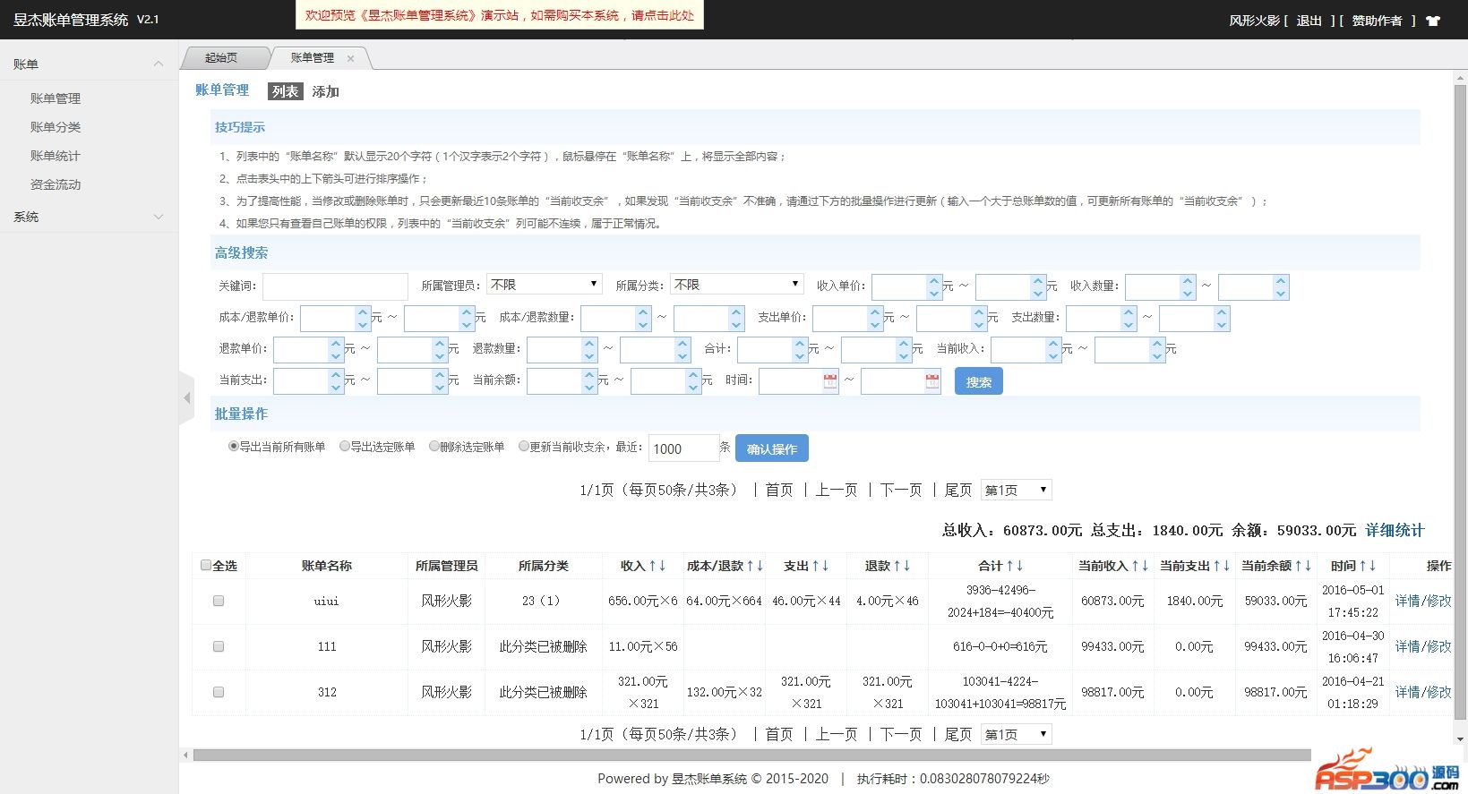Collapse the left sidebar using the arrow handle
The image size is (1468, 794).
tap(186, 397)
